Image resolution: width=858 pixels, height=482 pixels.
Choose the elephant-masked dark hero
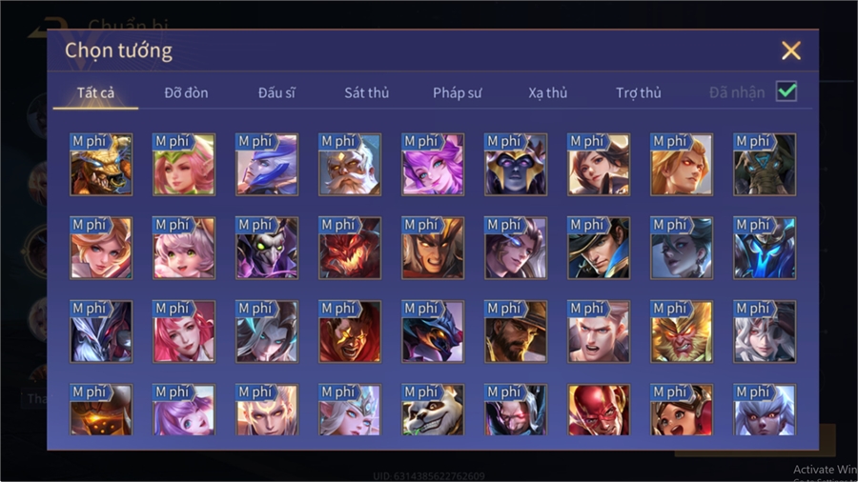coord(765,165)
